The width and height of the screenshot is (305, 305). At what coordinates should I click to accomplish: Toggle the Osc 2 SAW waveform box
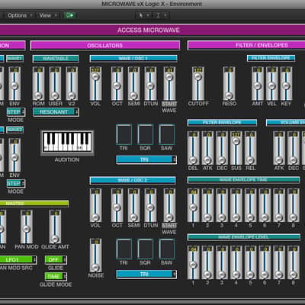(x=167, y=249)
